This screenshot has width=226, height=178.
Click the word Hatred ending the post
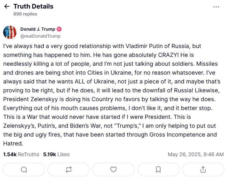(13, 144)
